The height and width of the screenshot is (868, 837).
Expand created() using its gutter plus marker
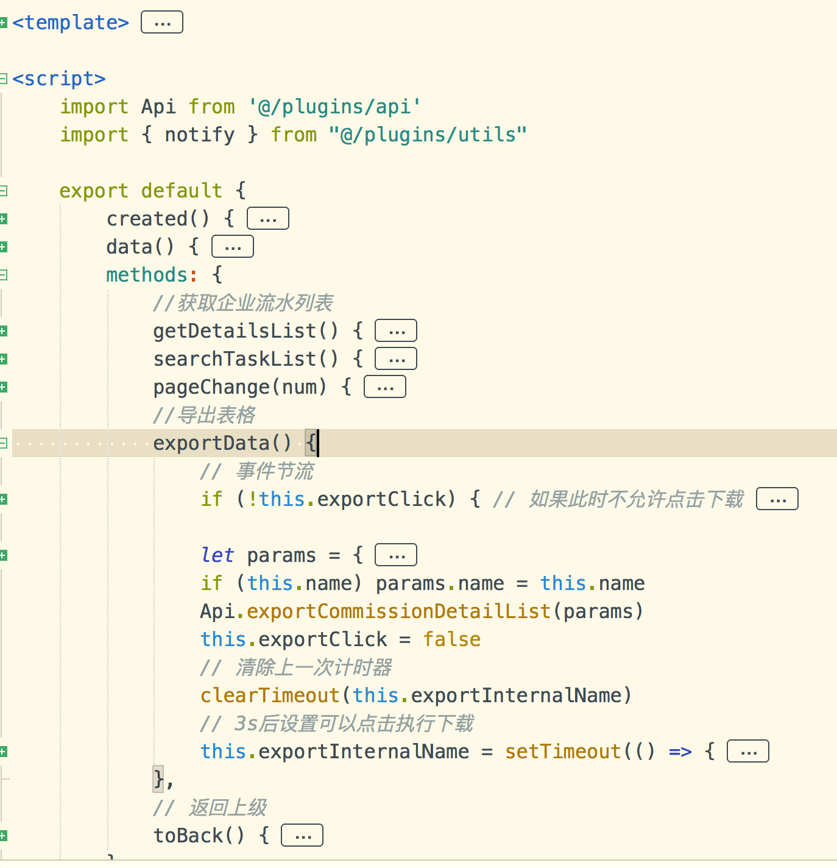(3, 219)
